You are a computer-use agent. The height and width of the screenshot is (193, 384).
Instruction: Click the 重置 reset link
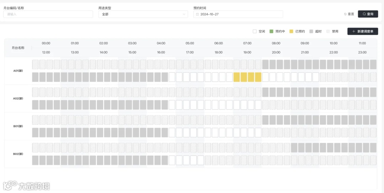coord(351,14)
